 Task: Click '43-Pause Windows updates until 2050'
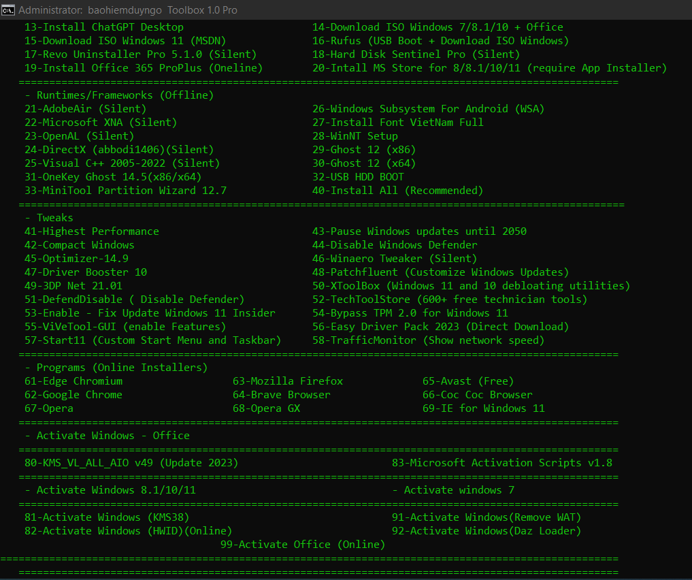coord(419,231)
